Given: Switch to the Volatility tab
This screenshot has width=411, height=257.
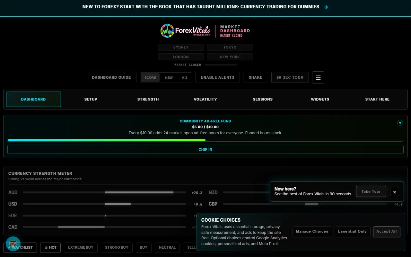Looking at the screenshot, I should [205, 99].
